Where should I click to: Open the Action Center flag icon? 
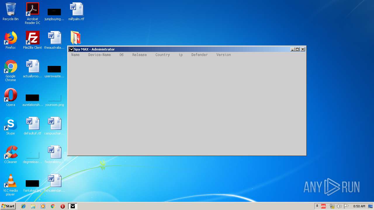pyautogui.click(x=346, y=206)
